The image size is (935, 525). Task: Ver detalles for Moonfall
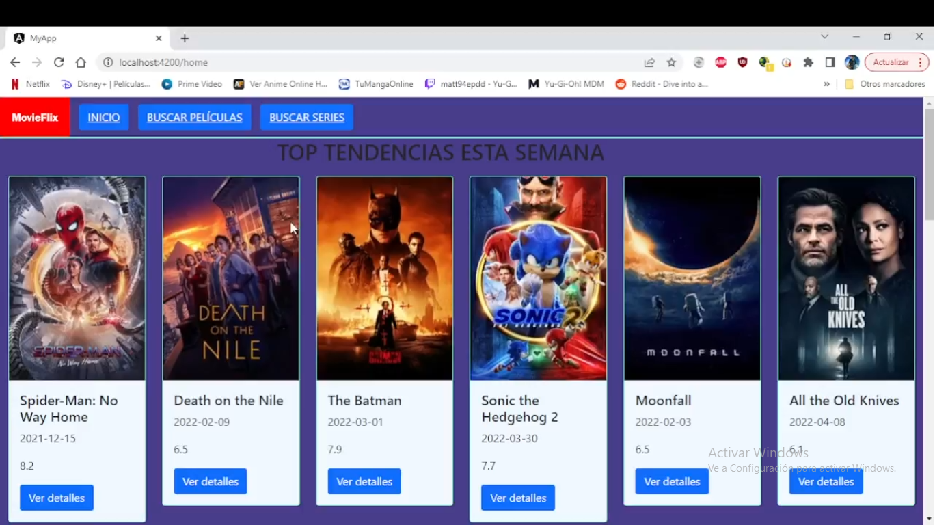pos(672,481)
